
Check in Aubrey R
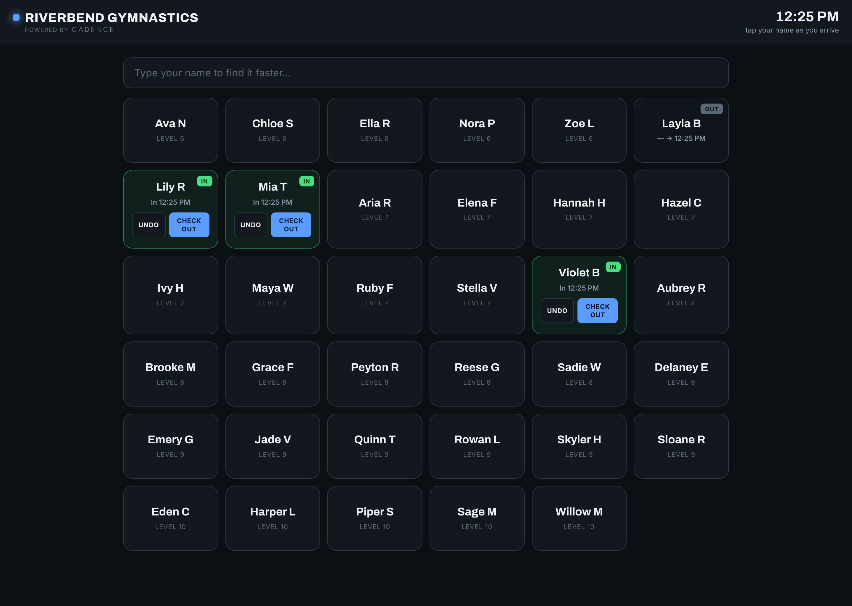pos(681,295)
